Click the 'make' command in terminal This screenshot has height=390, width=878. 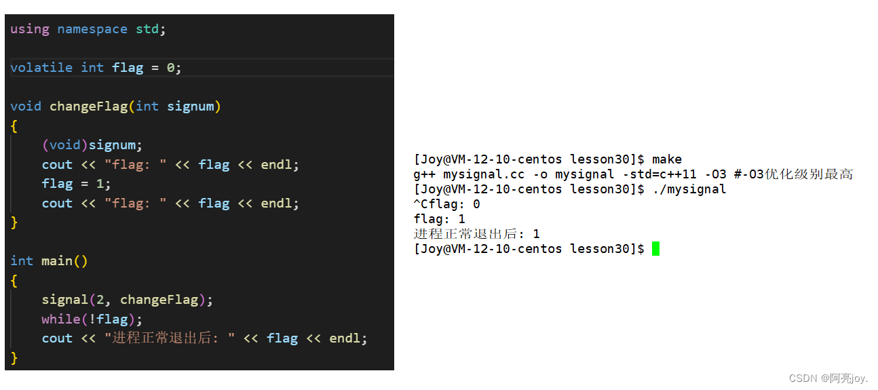click(x=667, y=159)
